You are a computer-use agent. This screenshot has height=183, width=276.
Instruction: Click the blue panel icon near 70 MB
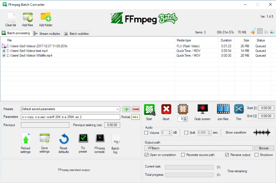click(272, 32)
